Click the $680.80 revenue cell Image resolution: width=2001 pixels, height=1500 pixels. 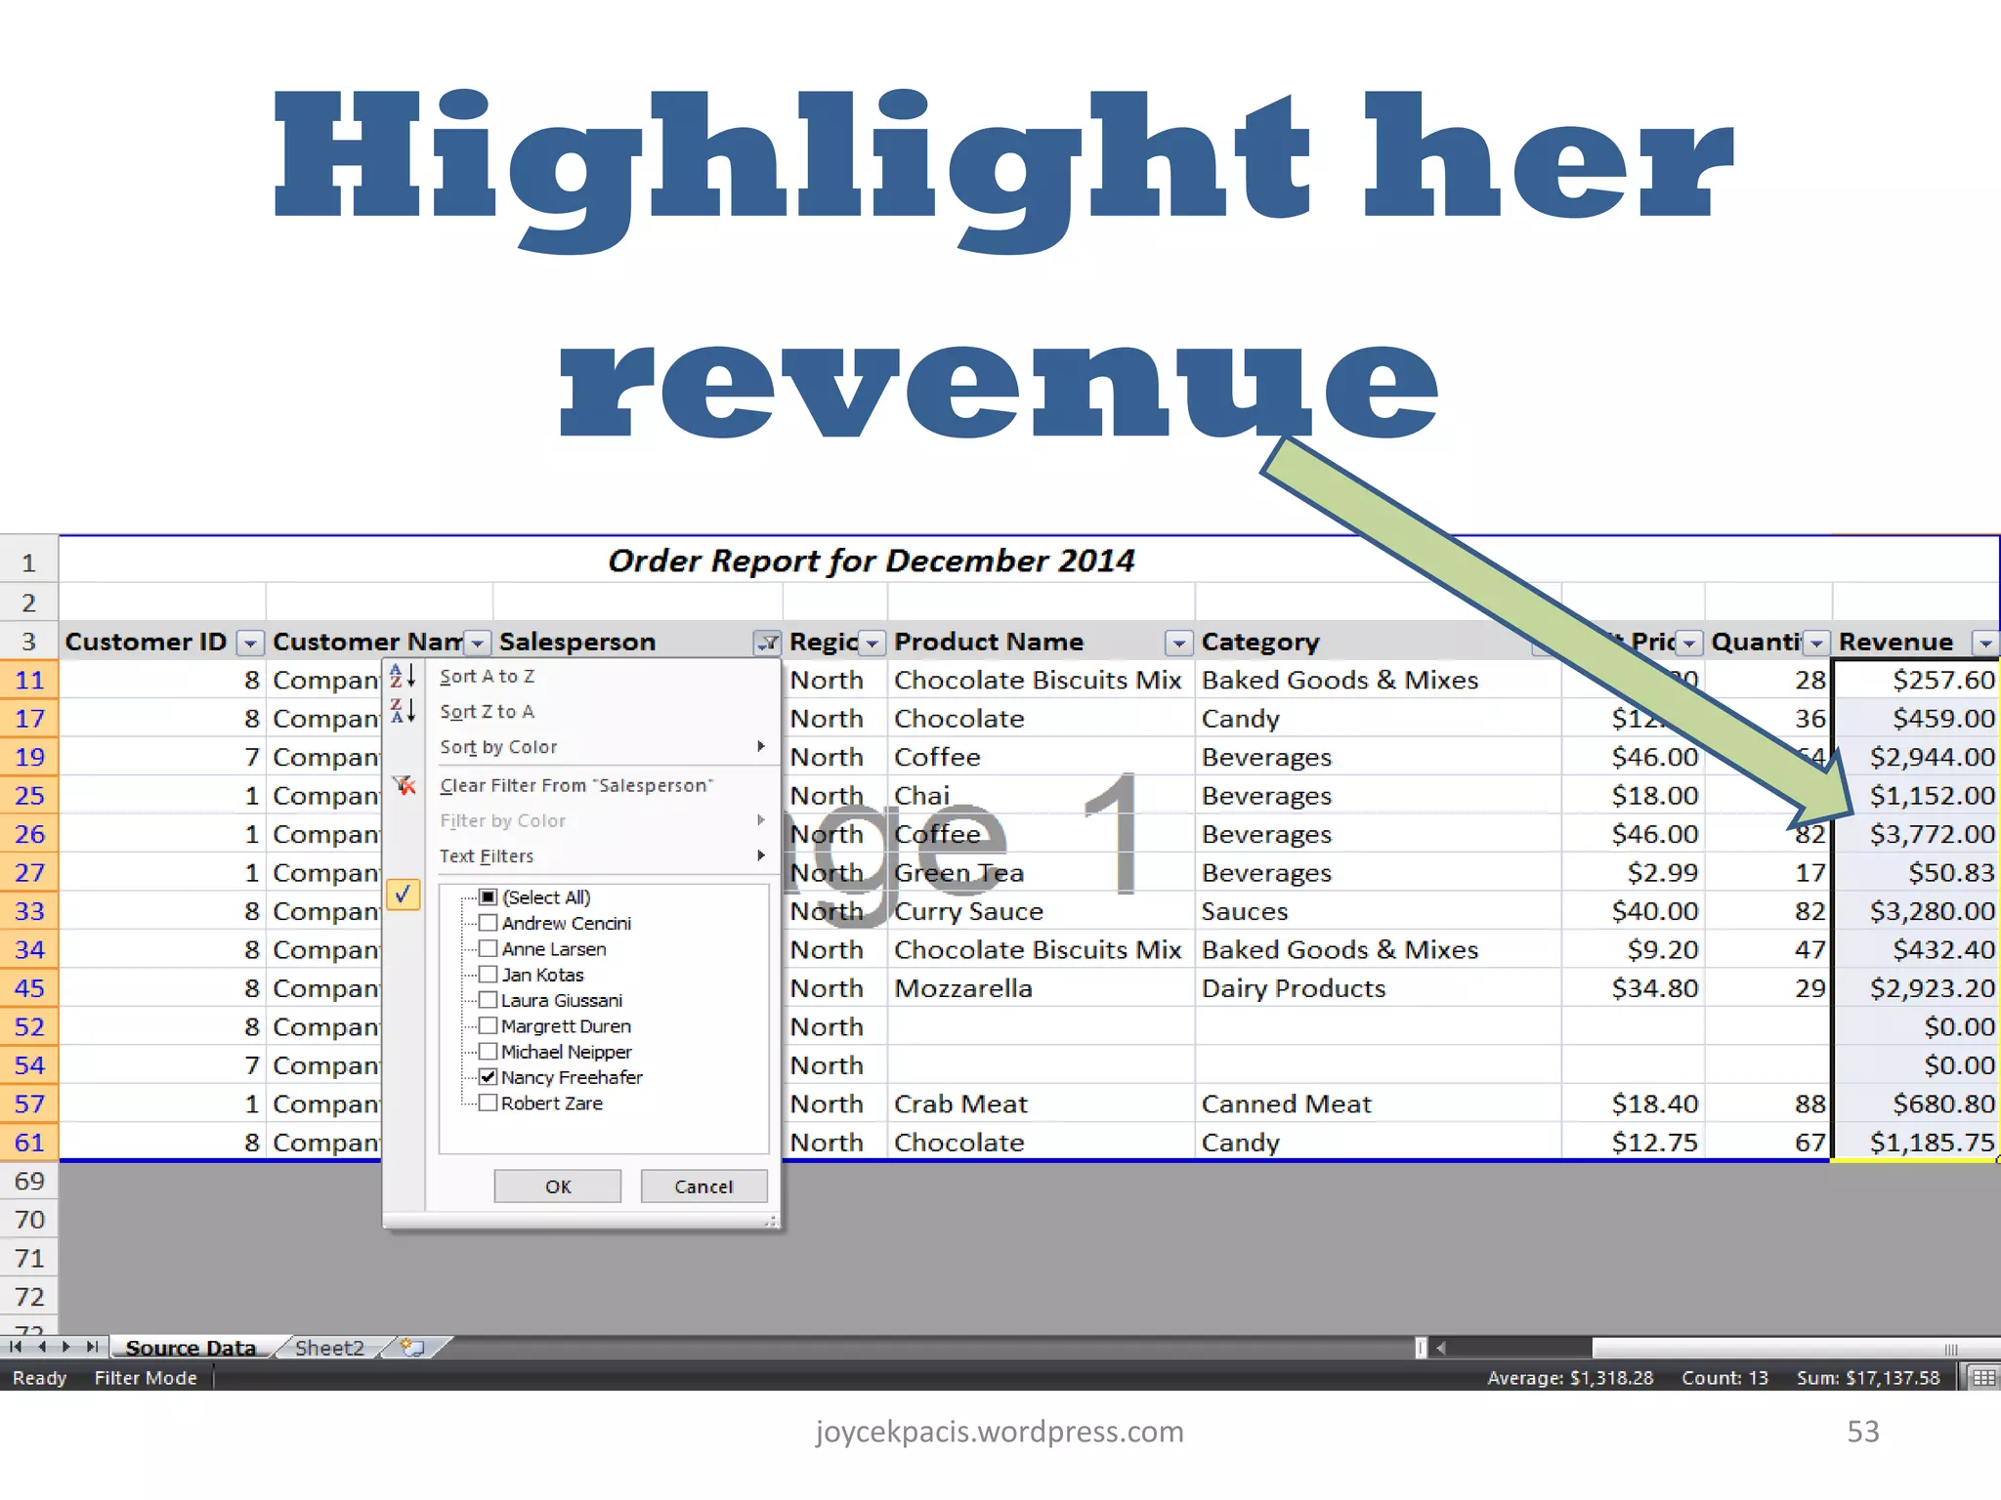click(1916, 1104)
